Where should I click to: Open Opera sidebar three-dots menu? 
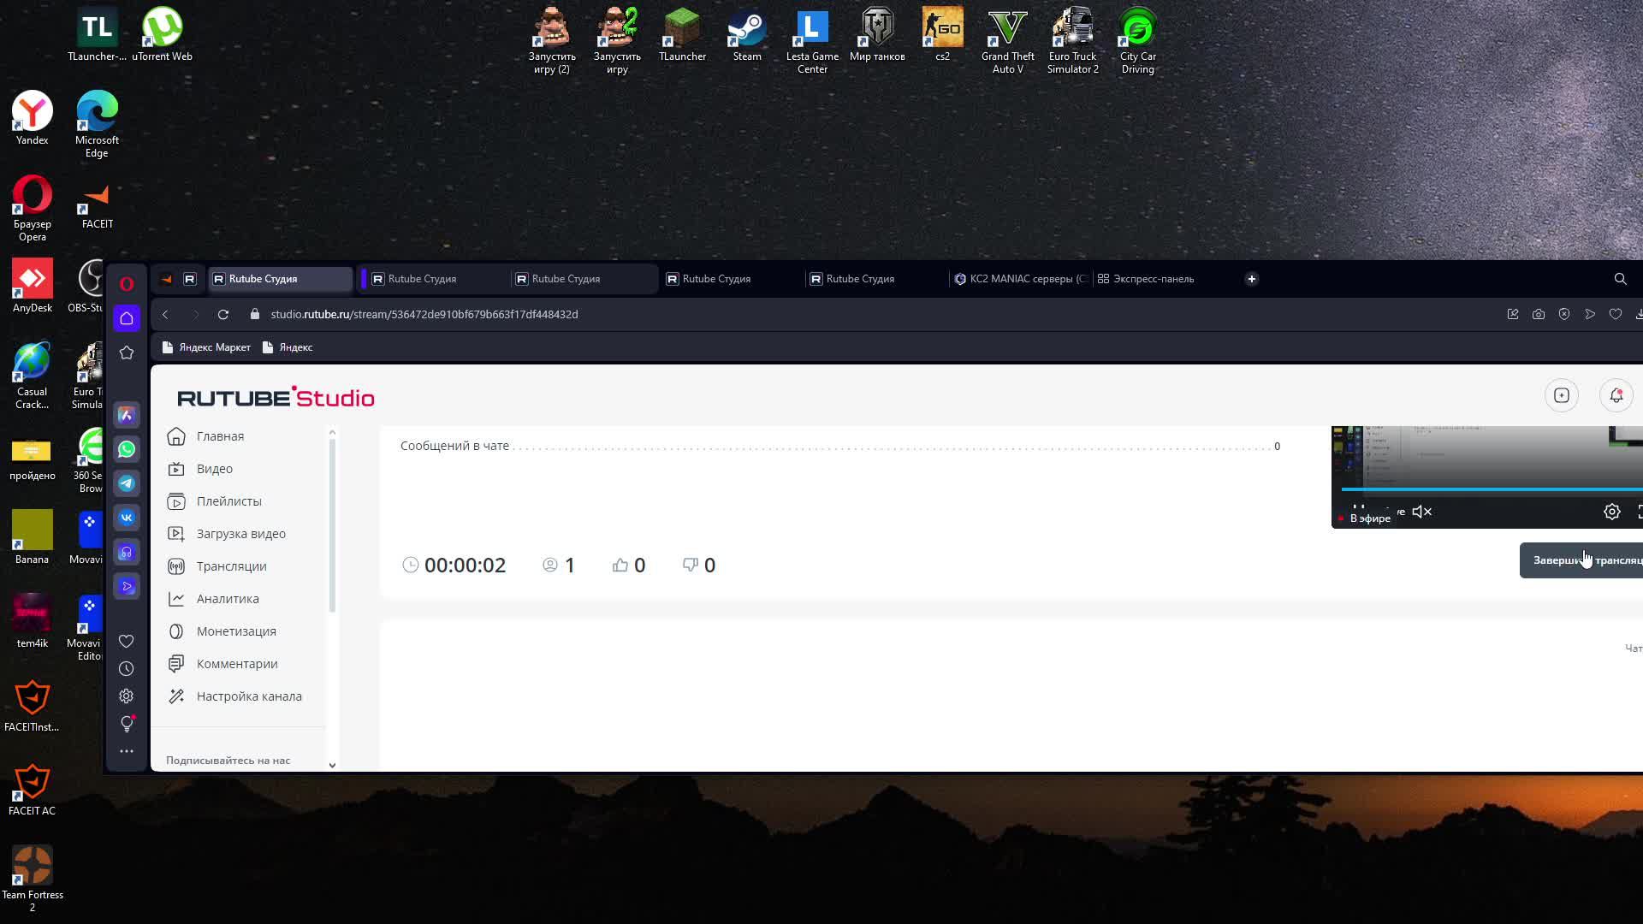127,751
